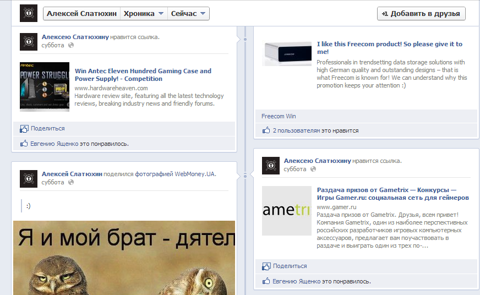Click Алексею Слатюхину name on Antec post
The image size is (480, 295).
tap(75, 37)
